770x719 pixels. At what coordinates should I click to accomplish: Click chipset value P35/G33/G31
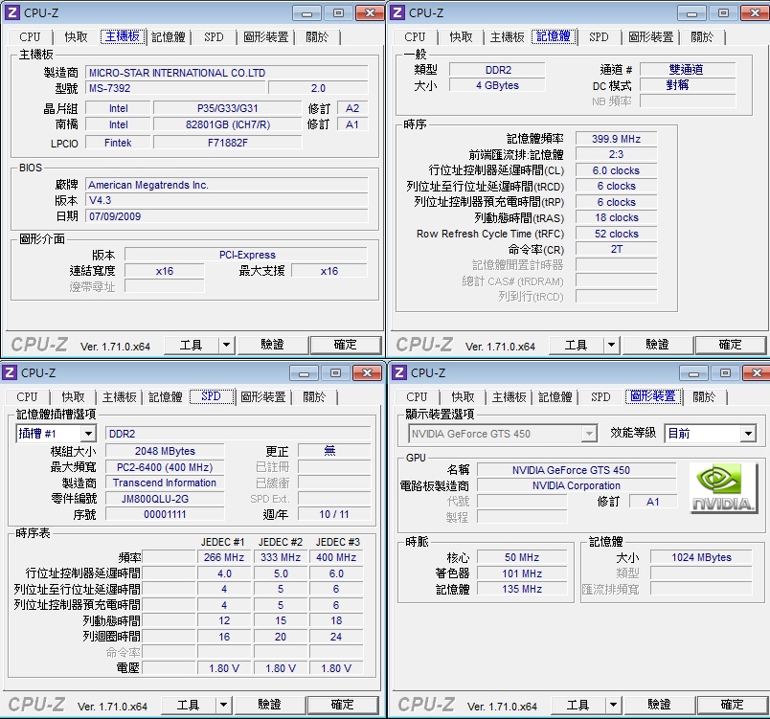[x=227, y=108]
